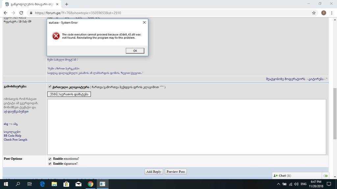Screen dimensions: 337x189
Task: Bookmark the page using the star icon
Action: click(x=314, y=13)
